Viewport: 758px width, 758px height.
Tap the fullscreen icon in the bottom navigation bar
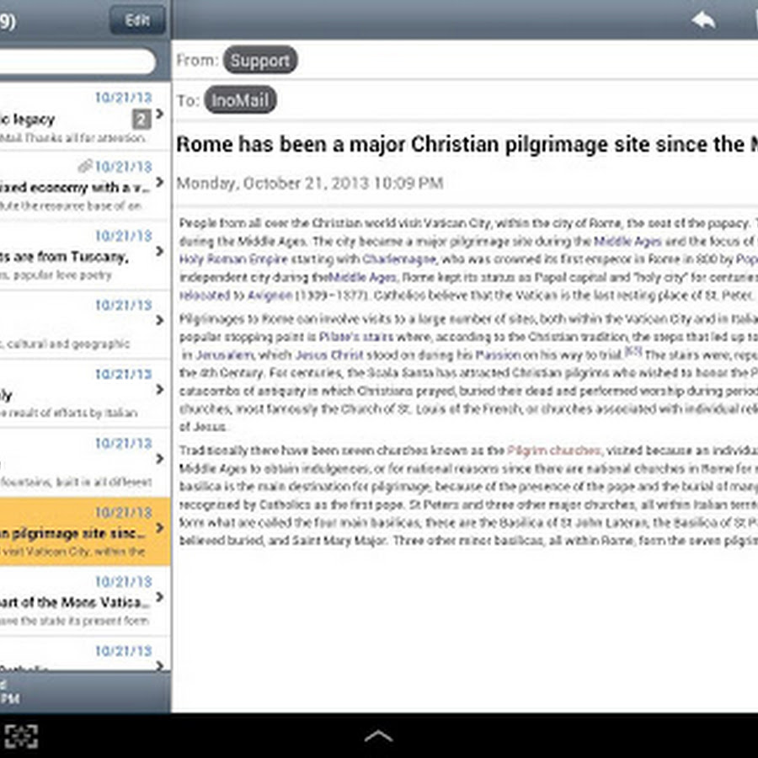23,734
